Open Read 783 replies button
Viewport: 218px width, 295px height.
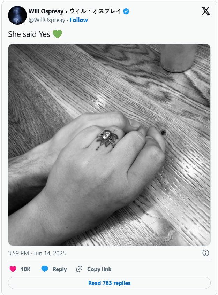coord(109,283)
